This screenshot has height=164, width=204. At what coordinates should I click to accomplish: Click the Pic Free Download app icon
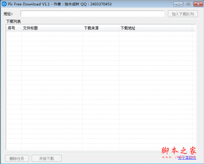pyautogui.click(x=4, y=4)
